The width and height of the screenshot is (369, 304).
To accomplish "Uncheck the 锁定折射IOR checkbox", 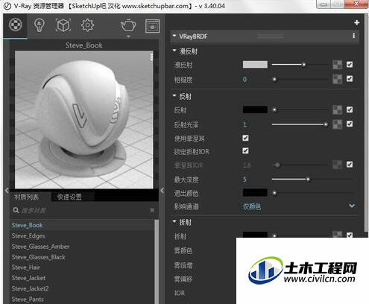I will pos(245,151).
